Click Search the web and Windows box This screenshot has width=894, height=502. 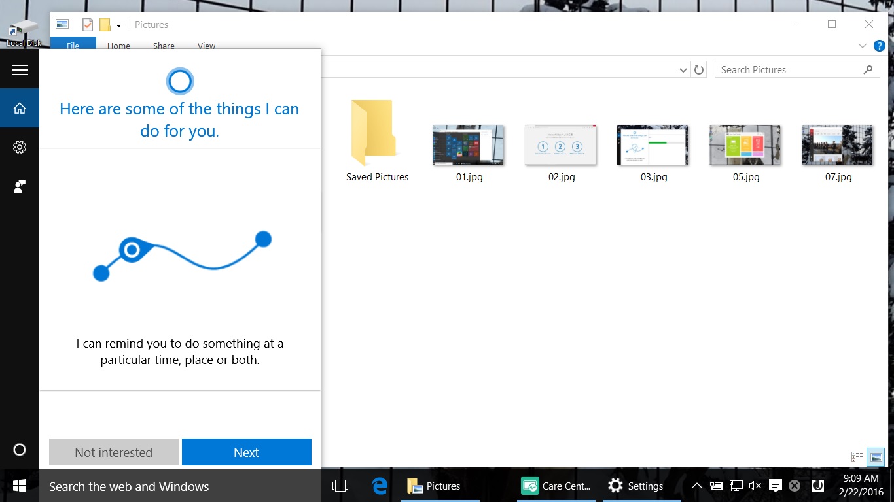180,486
